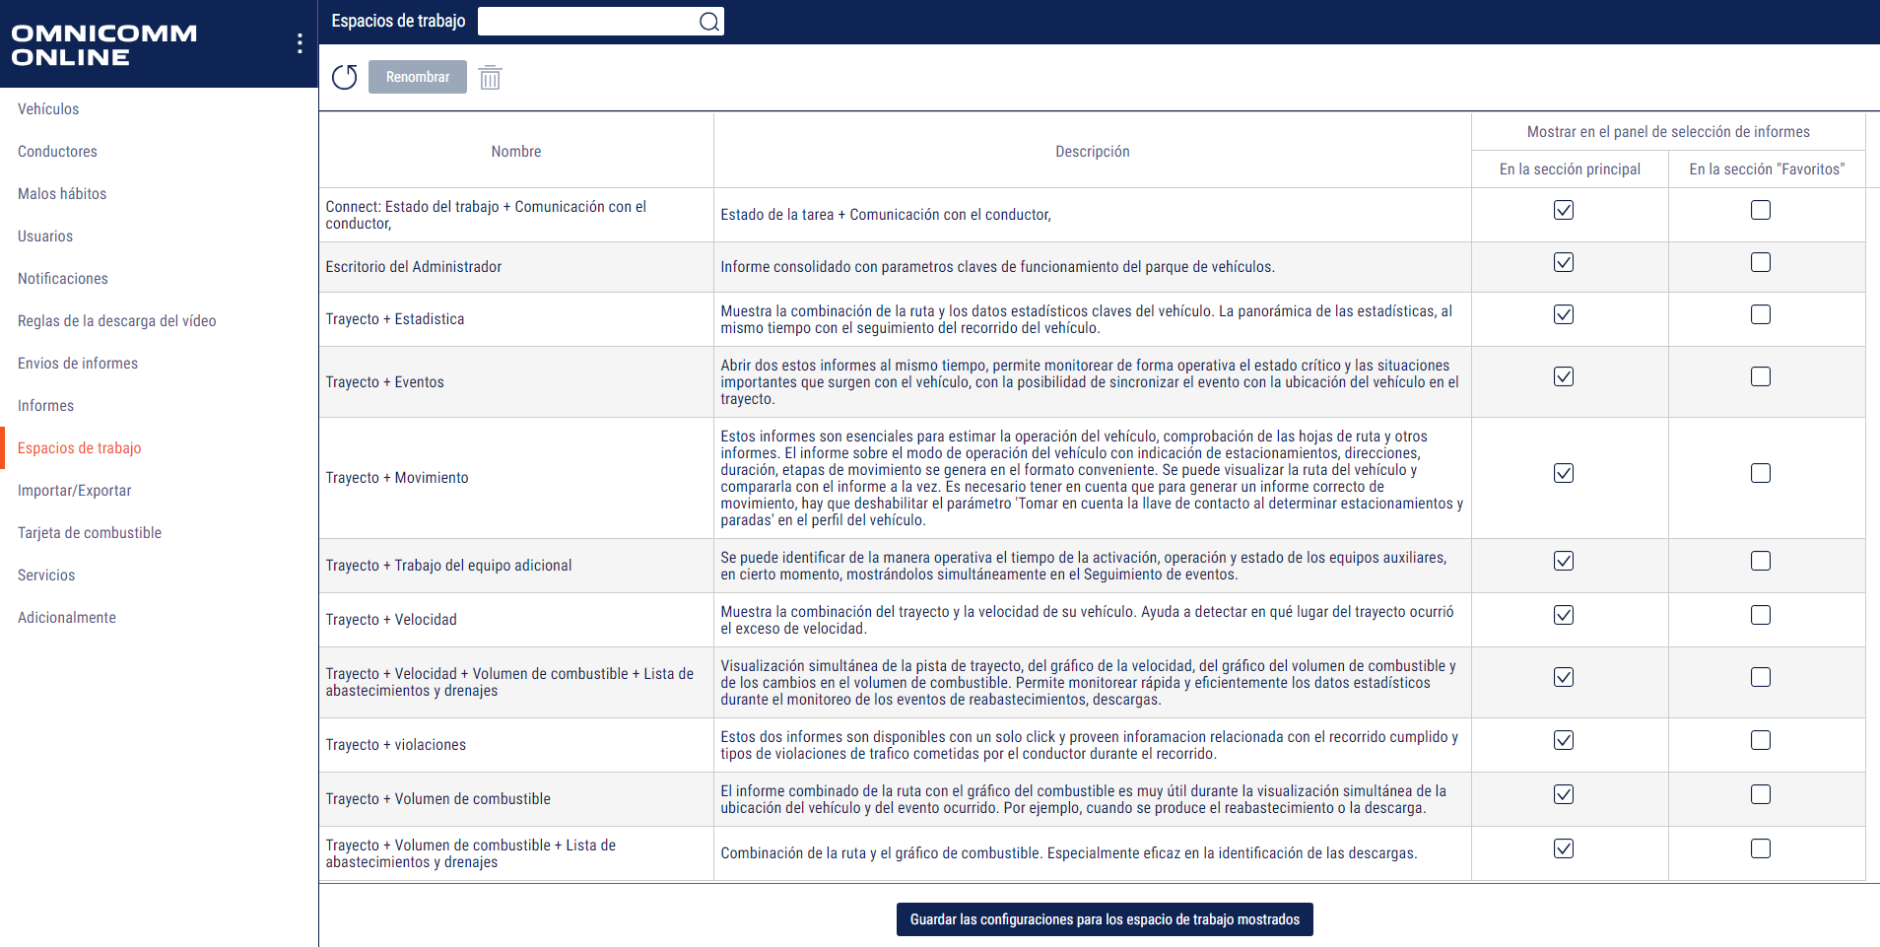The height and width of the screenshot is (947, 1880).
Task: Click the Renombrar button
Action: tap(417, 77)
